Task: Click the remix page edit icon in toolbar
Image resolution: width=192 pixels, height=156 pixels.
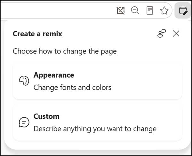Action: [183, 11]
